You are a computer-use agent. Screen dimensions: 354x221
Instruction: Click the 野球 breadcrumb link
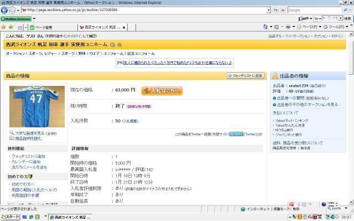point(82,54)
